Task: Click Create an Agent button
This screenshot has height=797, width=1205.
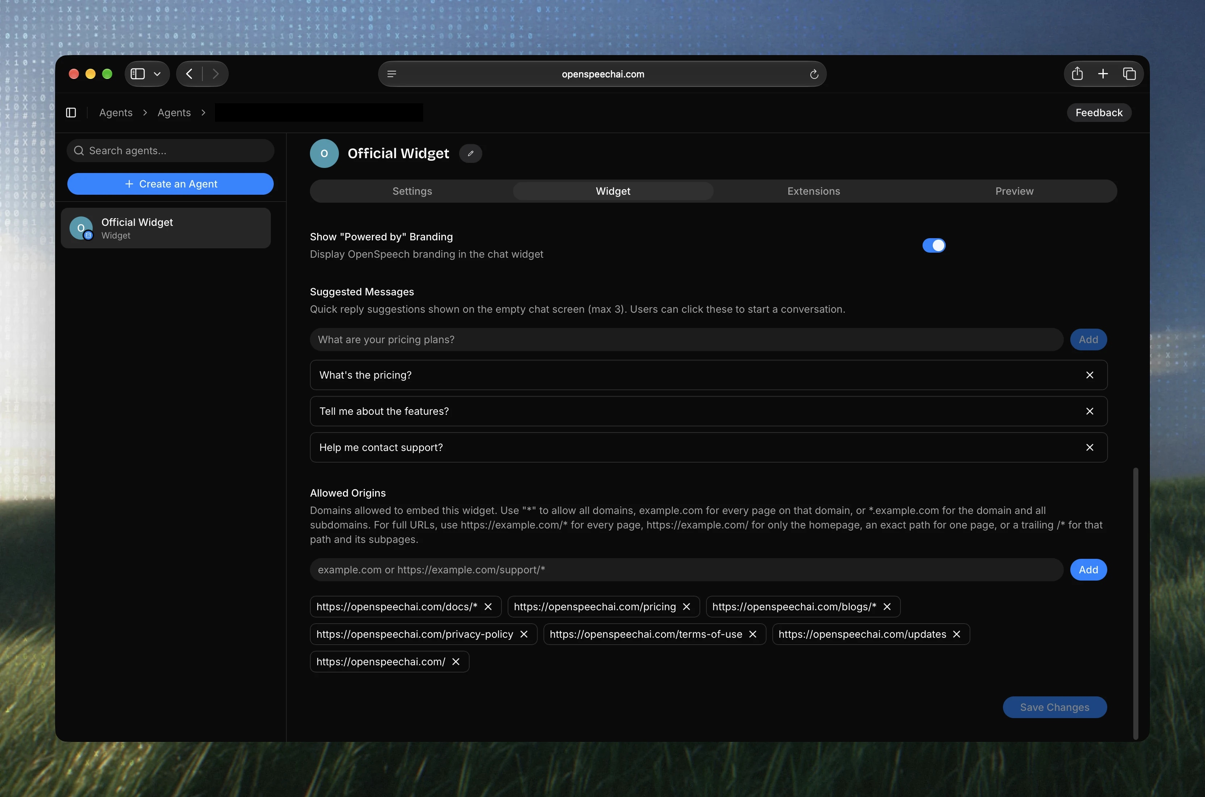Action: tap(170, 184)
